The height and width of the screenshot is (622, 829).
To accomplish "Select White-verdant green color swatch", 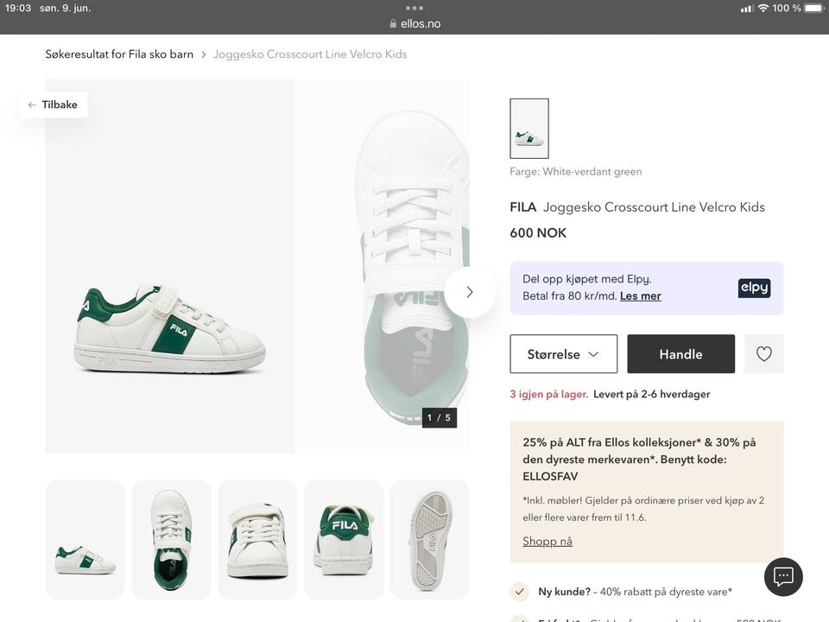I will coord(529,129).
